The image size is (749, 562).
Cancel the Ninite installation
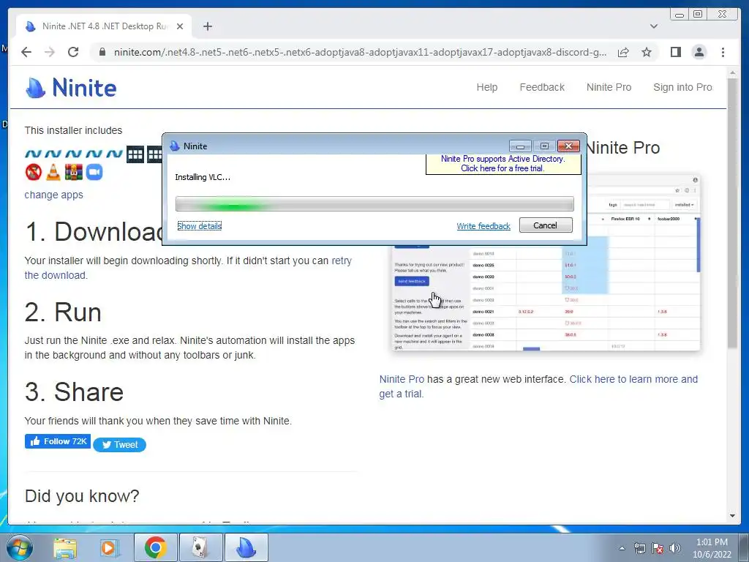coord(546,225)
